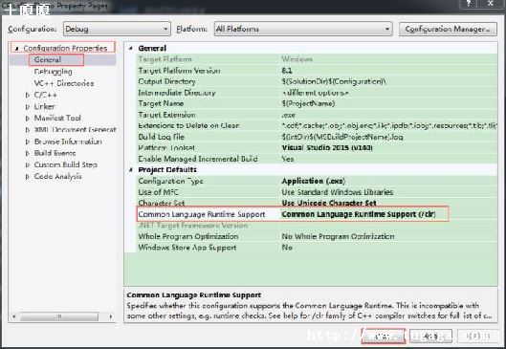Open the Platform dropdown showing All Platforms
Viewport: 506px width, 349px height.
(303, 29)
